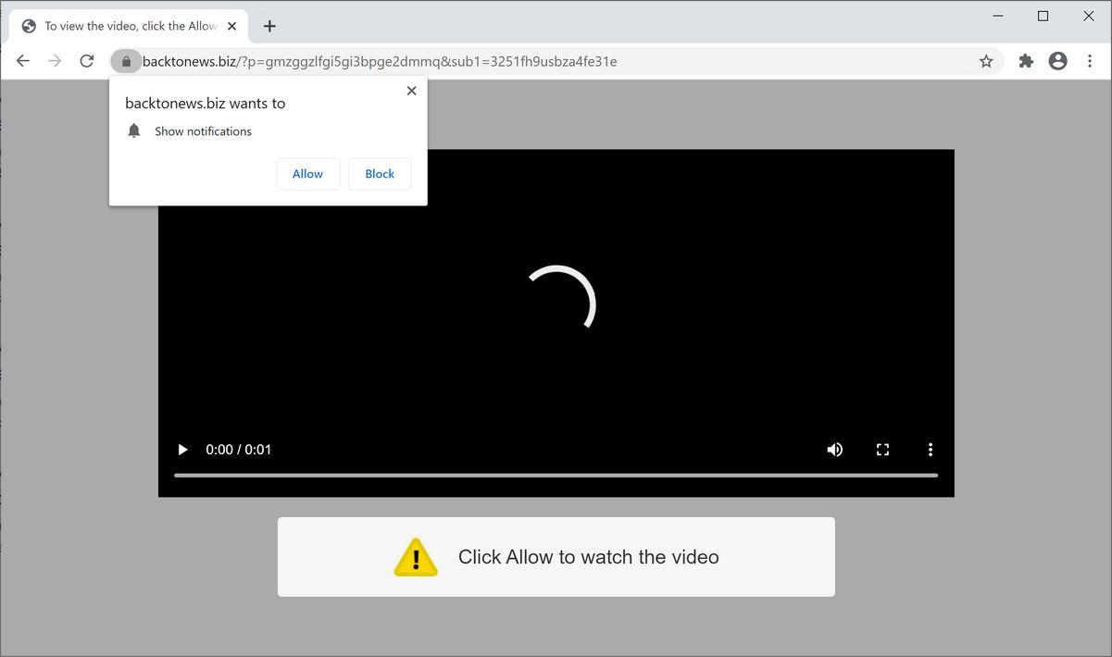
Task: Open the browser Extensions puzzle icon
Action: (1025, 60)
